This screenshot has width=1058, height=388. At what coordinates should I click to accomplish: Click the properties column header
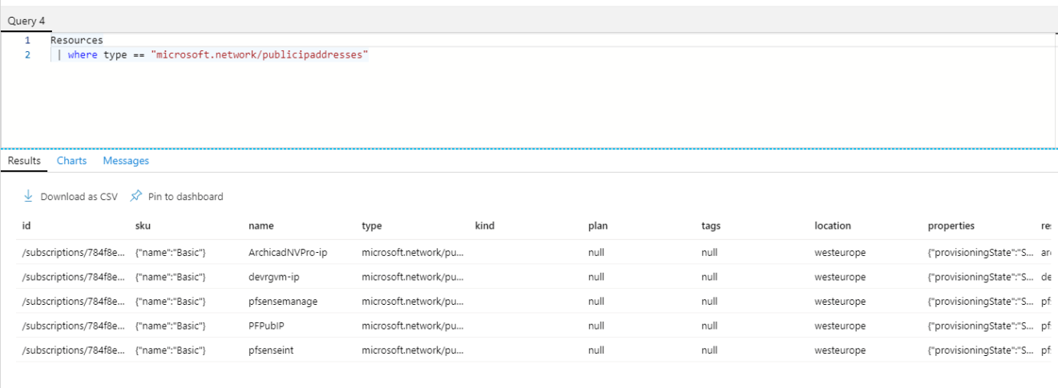point(951,226)
